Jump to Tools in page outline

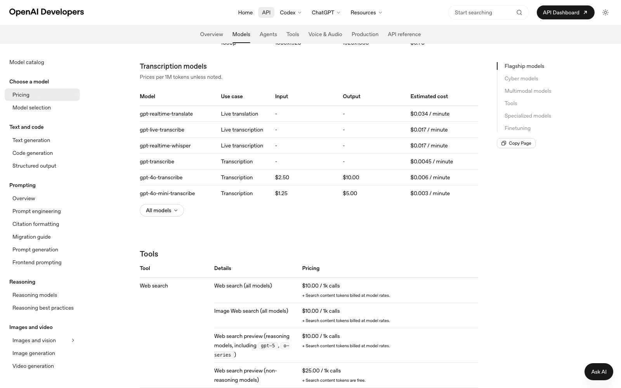(511, 103)
